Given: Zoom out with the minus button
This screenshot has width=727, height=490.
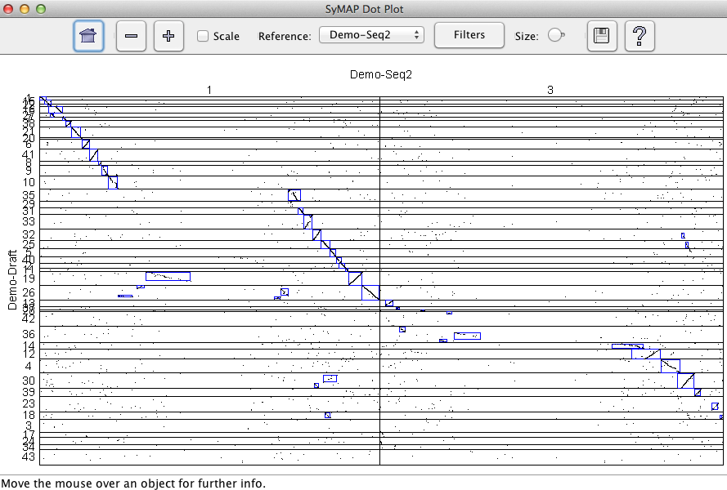Looking at the screenshot, I should (131, 36).
